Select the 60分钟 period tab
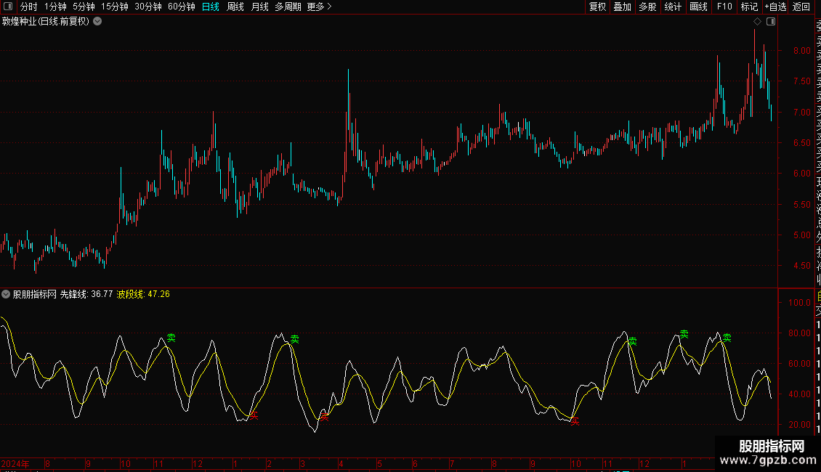Viewport: 821px width, 472px height. [x=181, y=7]
